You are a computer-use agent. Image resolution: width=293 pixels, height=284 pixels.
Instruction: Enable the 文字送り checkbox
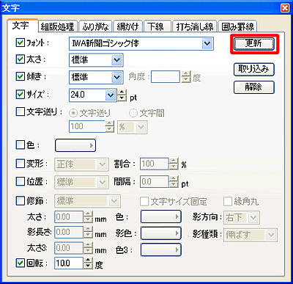click(x=21, y=112)
